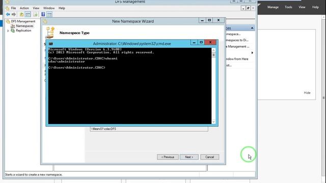326x183 pixels.
Task: Open the Help menu in DFS Management
Action: click(62, 8)
